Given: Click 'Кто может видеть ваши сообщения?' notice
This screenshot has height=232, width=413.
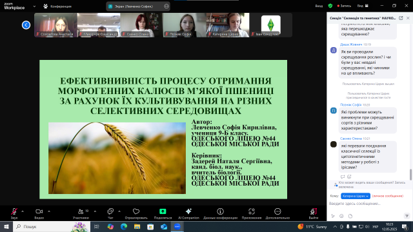Looking at the screenshot, I should click(370, 185).
